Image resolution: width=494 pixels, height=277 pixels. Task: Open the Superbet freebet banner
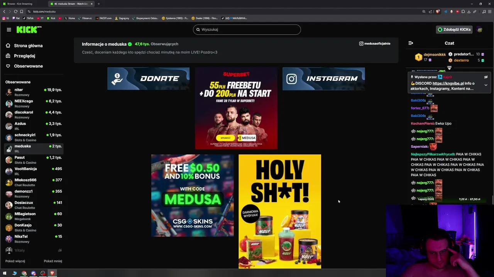click(236, 108)
